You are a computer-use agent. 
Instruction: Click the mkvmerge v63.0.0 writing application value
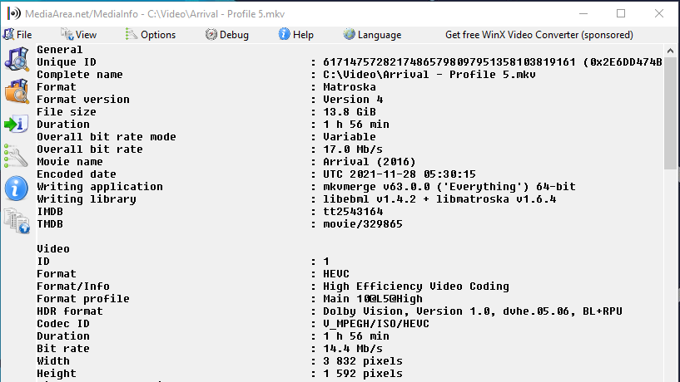pyautogui.click(x=449, y=187)
